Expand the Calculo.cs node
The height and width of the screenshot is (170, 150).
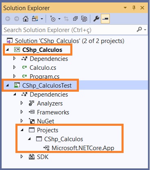pyautogui.click(x=15, y=67)
